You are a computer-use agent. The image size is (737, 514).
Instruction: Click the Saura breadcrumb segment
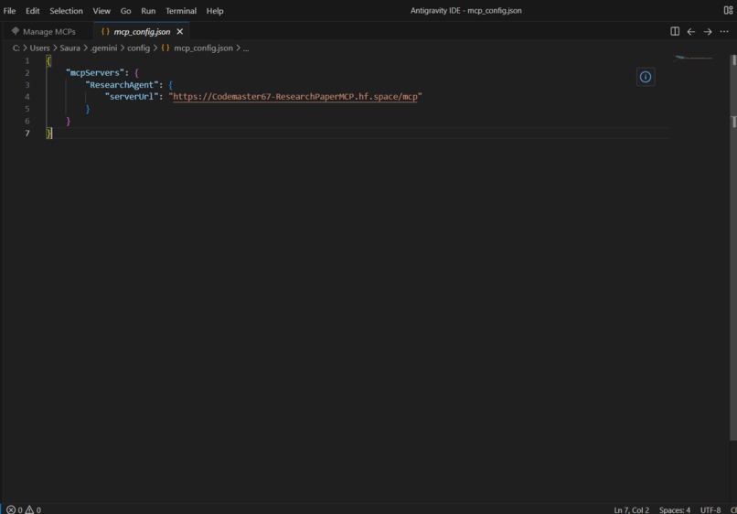coord(69,48)
